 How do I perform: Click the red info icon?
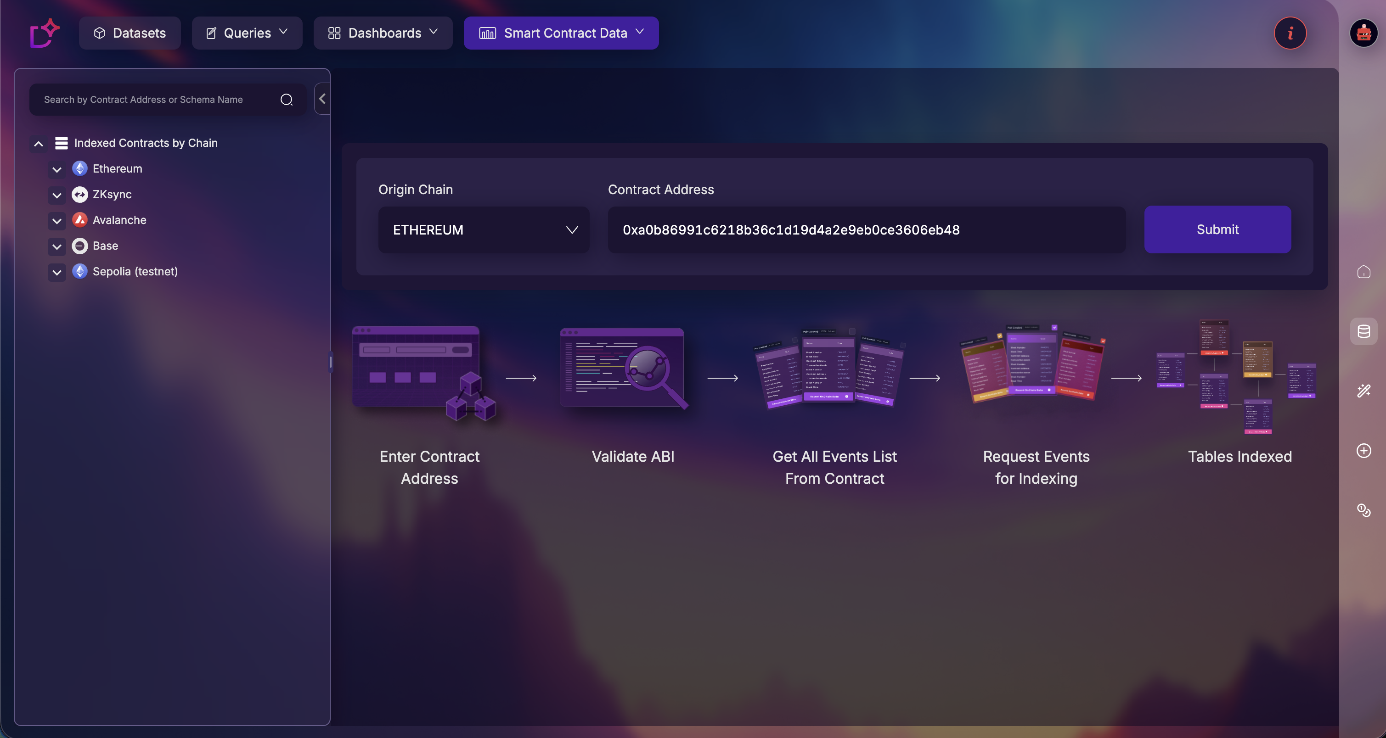pyautogui.click(x=1290, y=34)
